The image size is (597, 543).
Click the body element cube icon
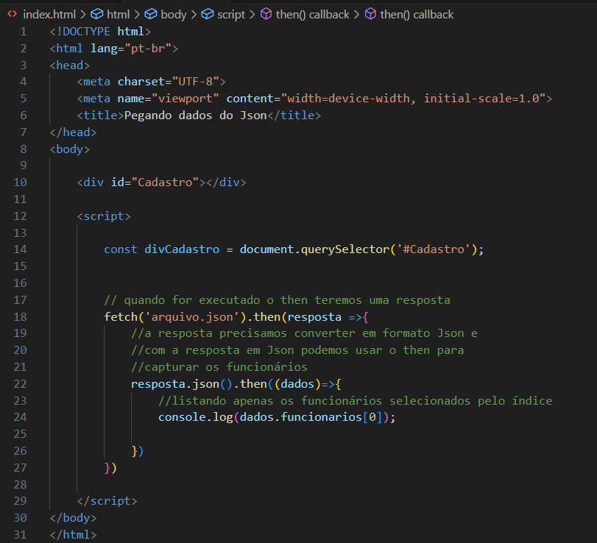coord(151,15)
